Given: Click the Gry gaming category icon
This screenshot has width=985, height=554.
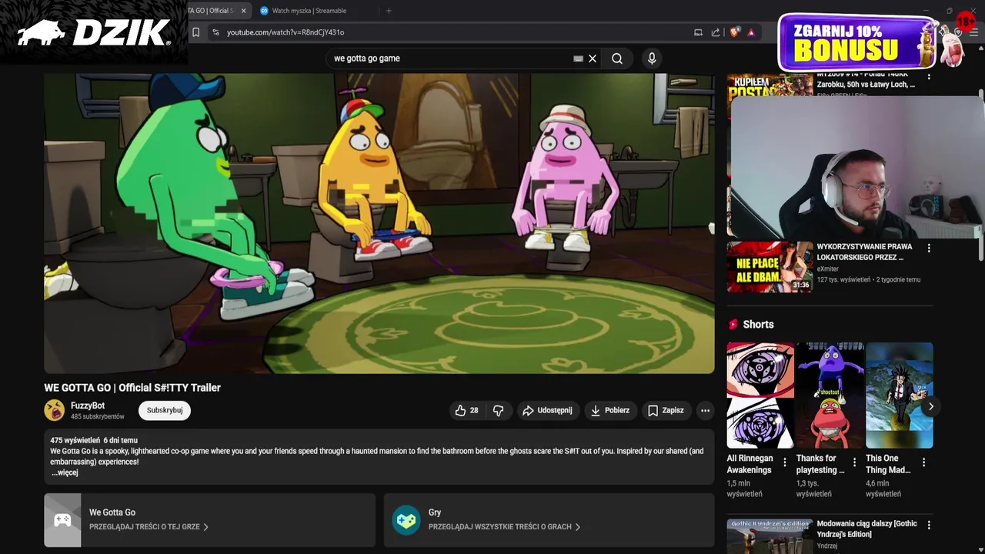Looking at the screenshot, I should point(406,520).
